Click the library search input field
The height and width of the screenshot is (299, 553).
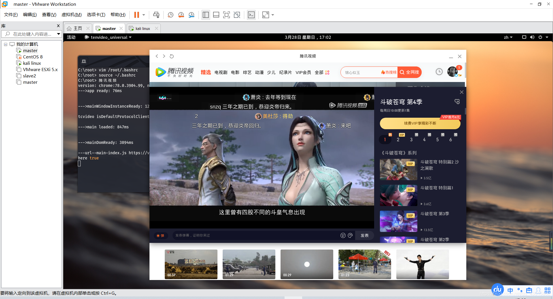click(x=29, y=34)
